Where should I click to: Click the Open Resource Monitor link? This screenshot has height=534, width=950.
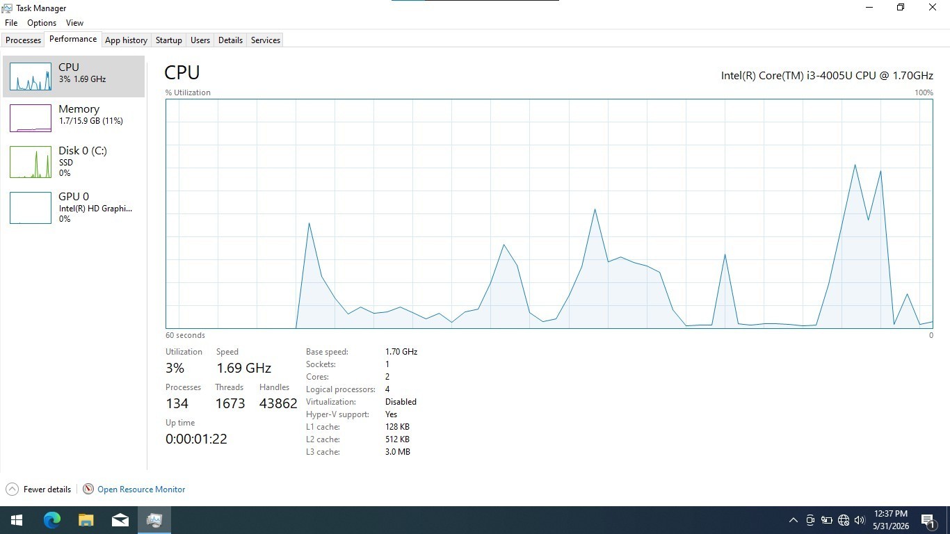coord(141,489)
